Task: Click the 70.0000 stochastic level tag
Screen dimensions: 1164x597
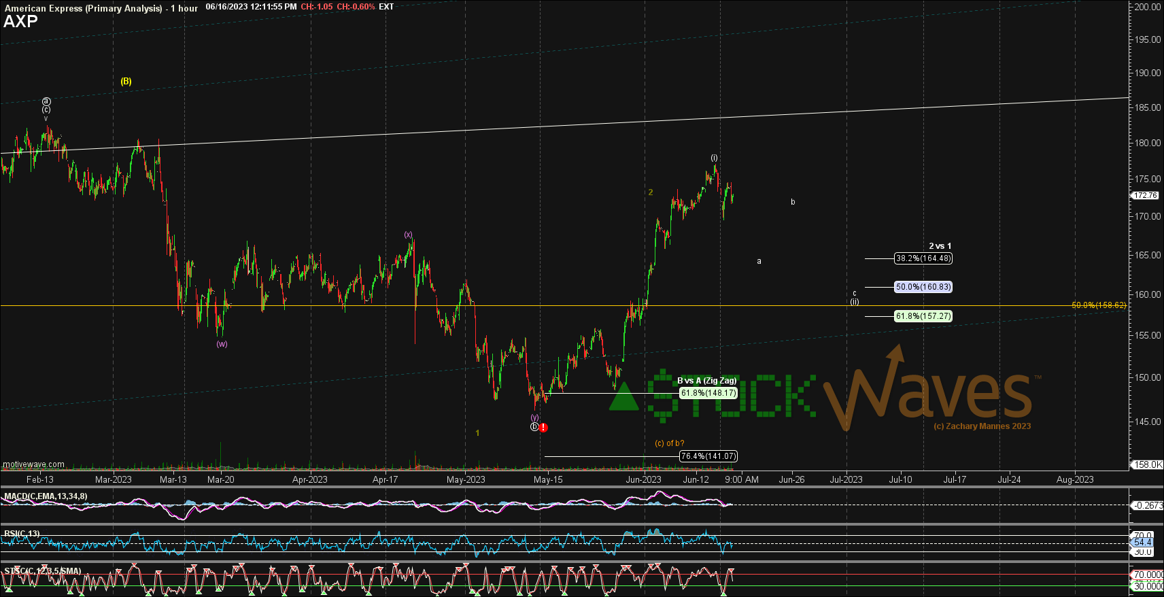Action: coord(1148,575)
